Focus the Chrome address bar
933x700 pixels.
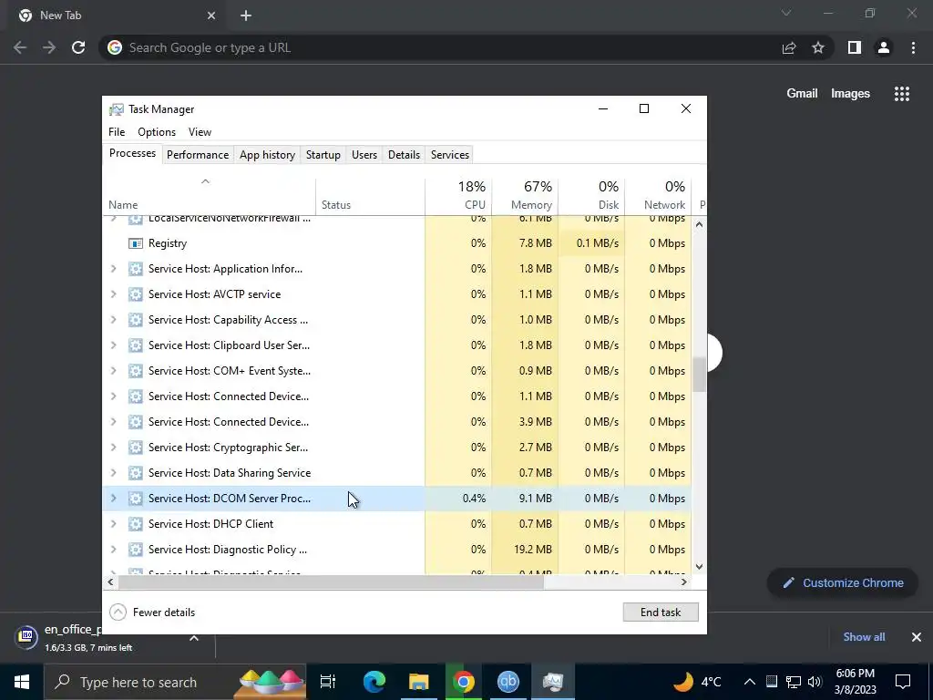click(x=440, y=47)
